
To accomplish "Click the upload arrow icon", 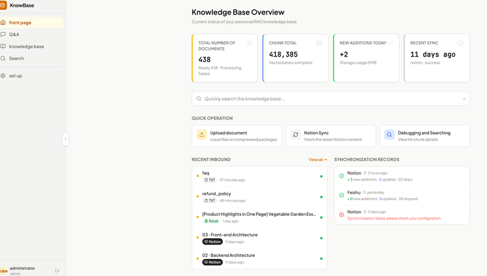I will 201,134.
